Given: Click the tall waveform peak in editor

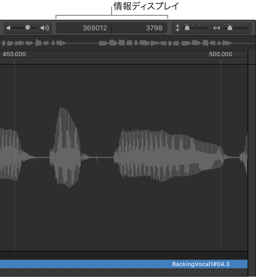Looking at the screenshot, I should click(x=65, y=147).
